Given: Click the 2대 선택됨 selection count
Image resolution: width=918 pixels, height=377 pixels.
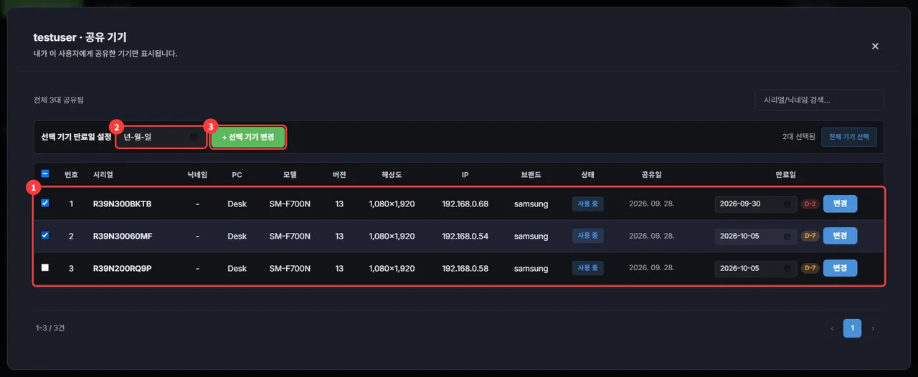Looking at the screenshot, I should pos(799,137).
